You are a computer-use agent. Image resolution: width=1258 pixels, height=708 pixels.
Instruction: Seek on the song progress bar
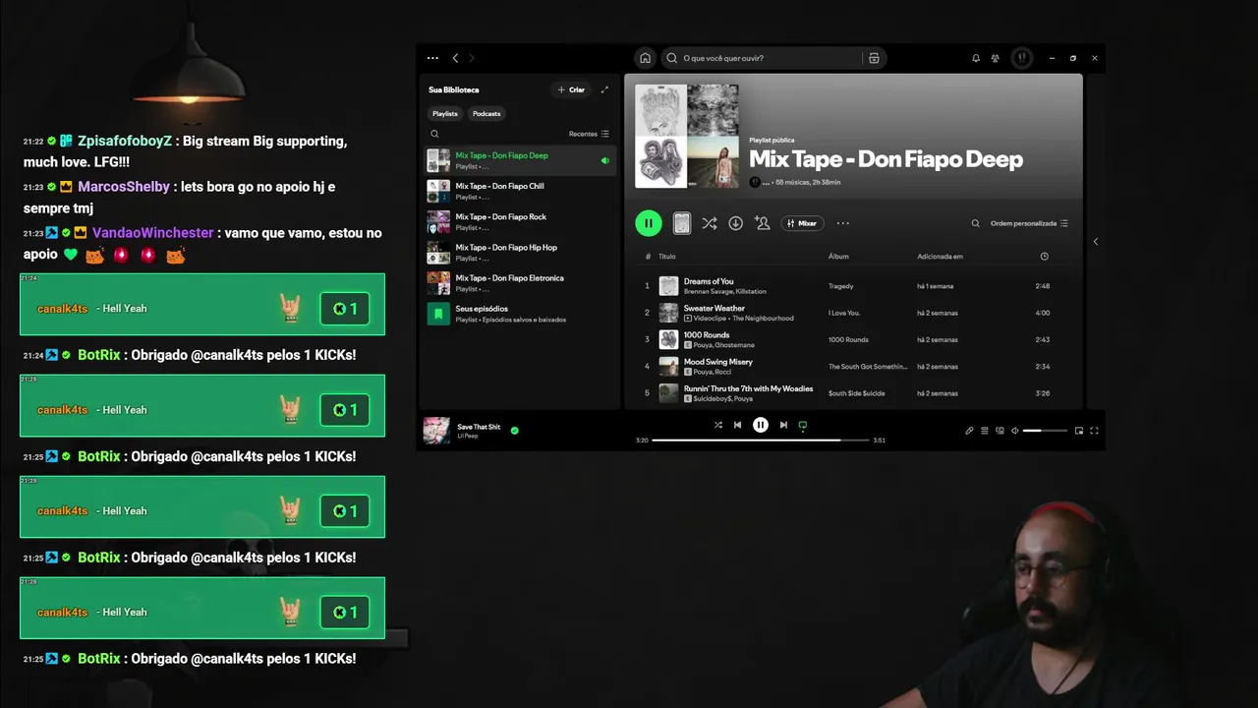point(761,440)
